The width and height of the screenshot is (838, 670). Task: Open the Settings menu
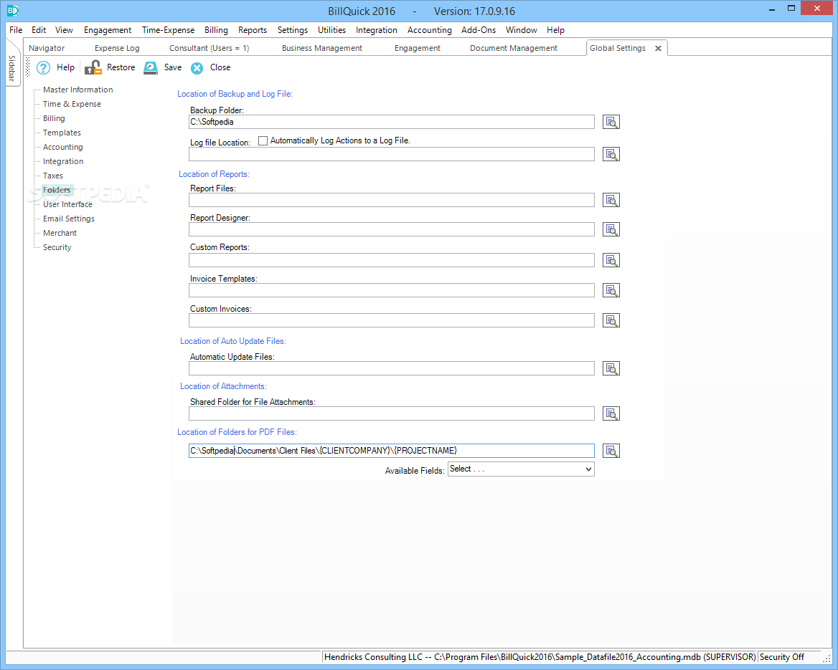pos(292,30)
